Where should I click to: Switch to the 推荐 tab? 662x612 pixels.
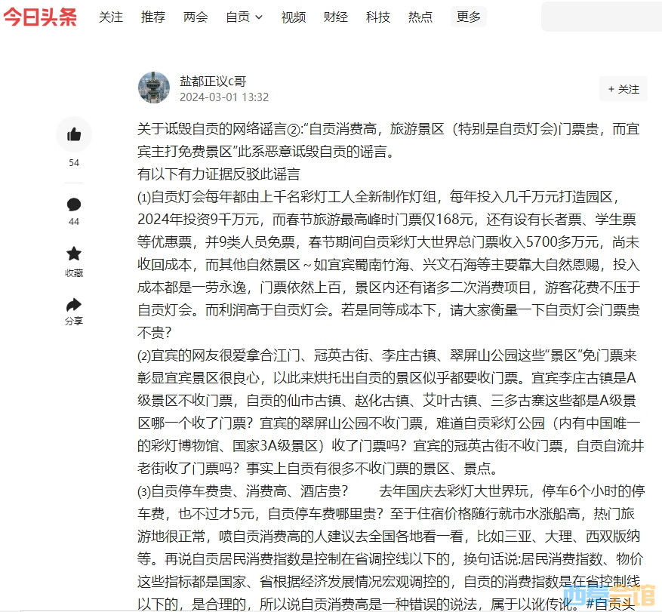tap(152, 17)
